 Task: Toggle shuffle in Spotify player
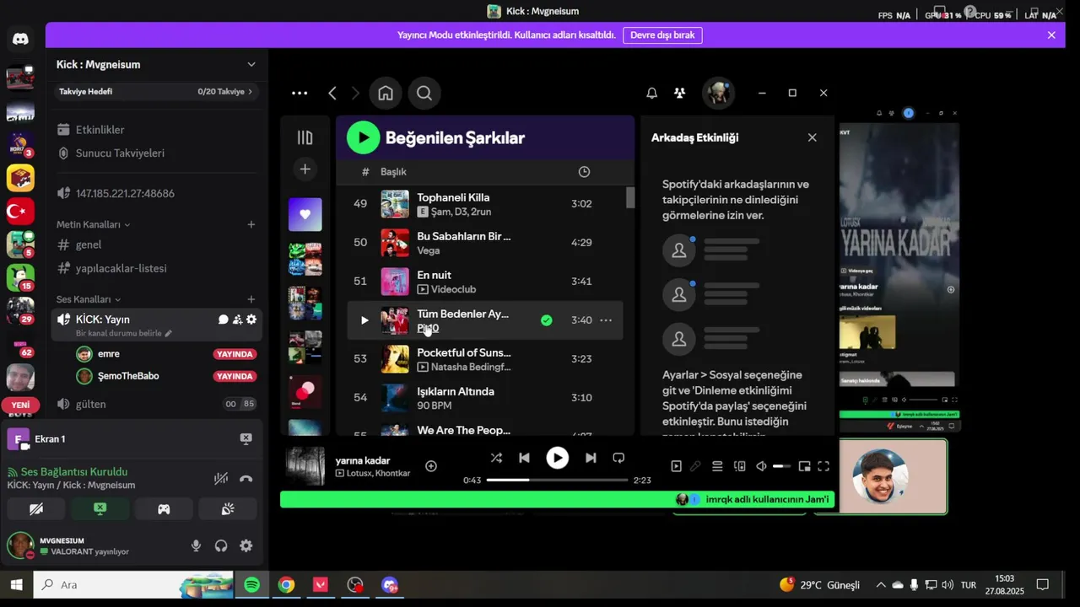(x=496, y=458)
